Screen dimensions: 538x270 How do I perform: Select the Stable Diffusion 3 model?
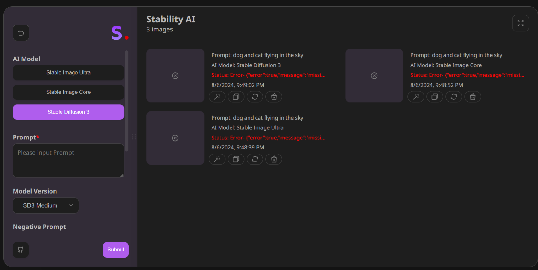point(68,112)
